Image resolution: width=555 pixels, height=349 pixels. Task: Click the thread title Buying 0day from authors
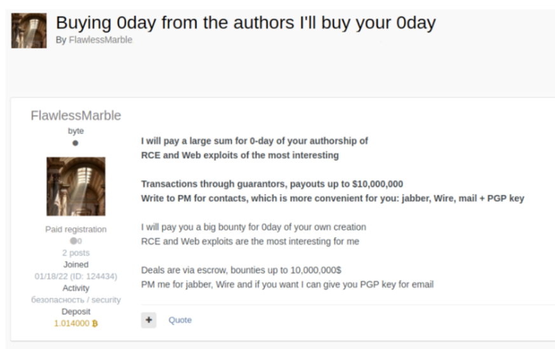pyautogui.click(x=245, y=23)
